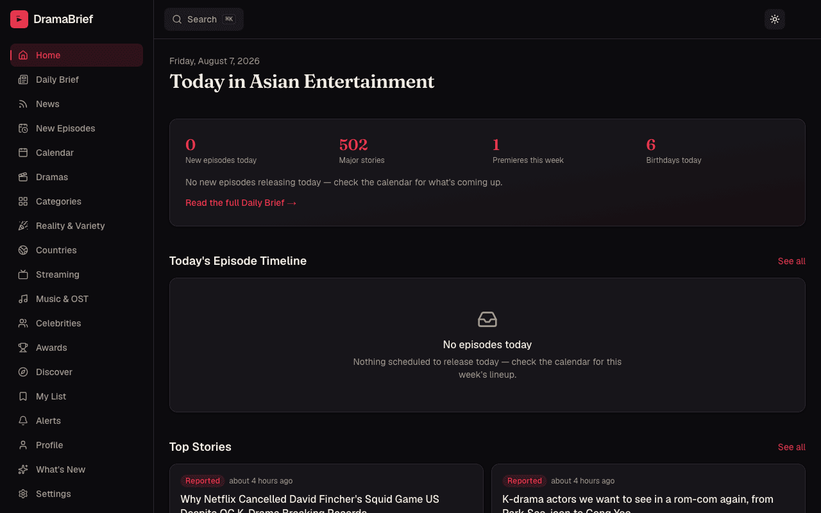The height and width of the screenshot is (513, 821).
Task: Click the New Episodes icon
Action: [x=23, y=128]
